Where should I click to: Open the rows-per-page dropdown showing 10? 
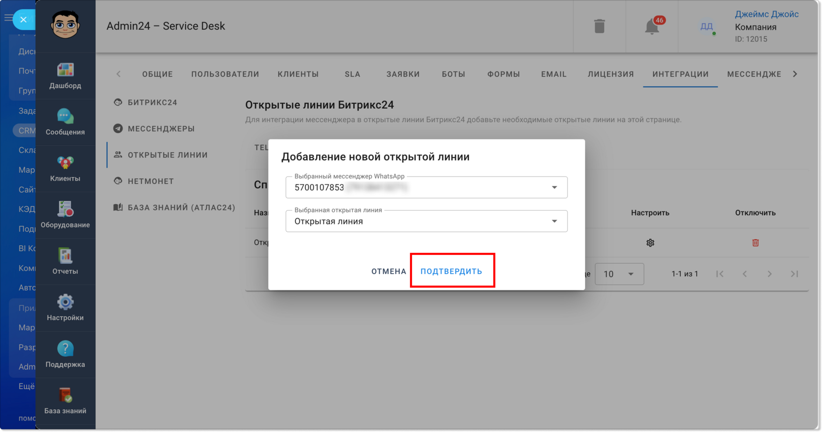coord(619,274)
